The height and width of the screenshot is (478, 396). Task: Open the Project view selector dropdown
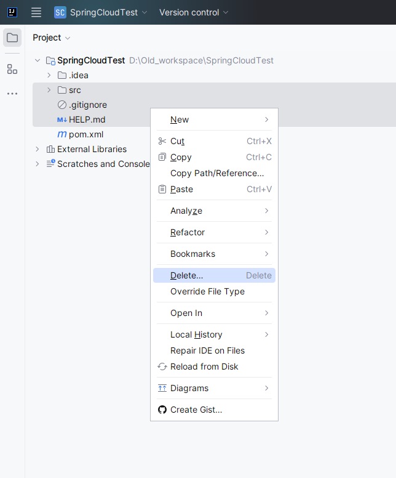52,38
